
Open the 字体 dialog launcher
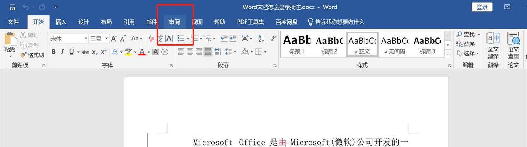(171, 65)
